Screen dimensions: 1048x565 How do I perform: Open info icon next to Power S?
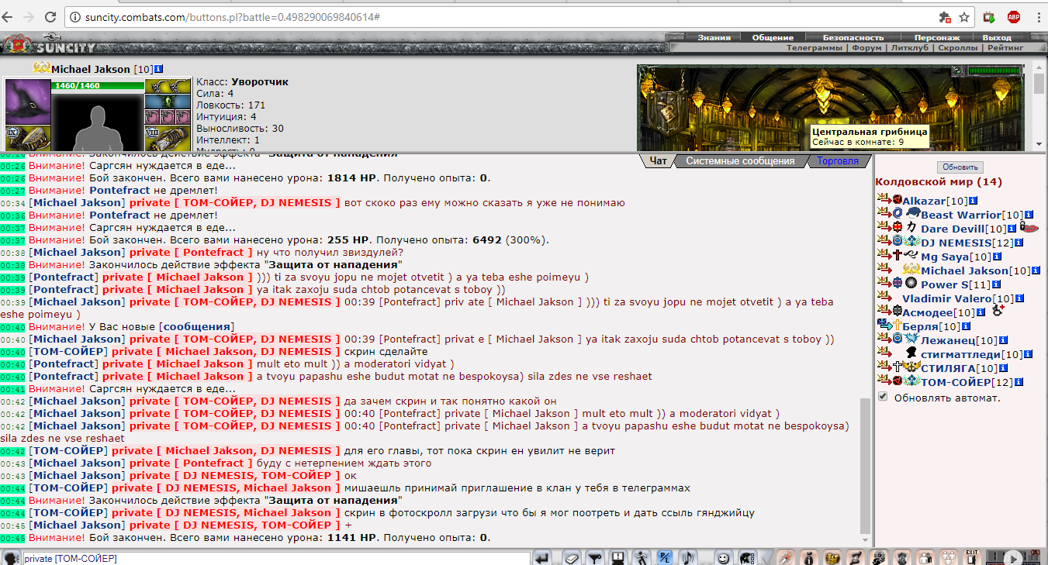point(997,284)
